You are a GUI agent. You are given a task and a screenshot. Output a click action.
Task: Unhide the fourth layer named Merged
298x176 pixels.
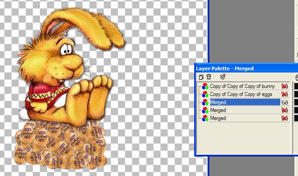(285, 110)
